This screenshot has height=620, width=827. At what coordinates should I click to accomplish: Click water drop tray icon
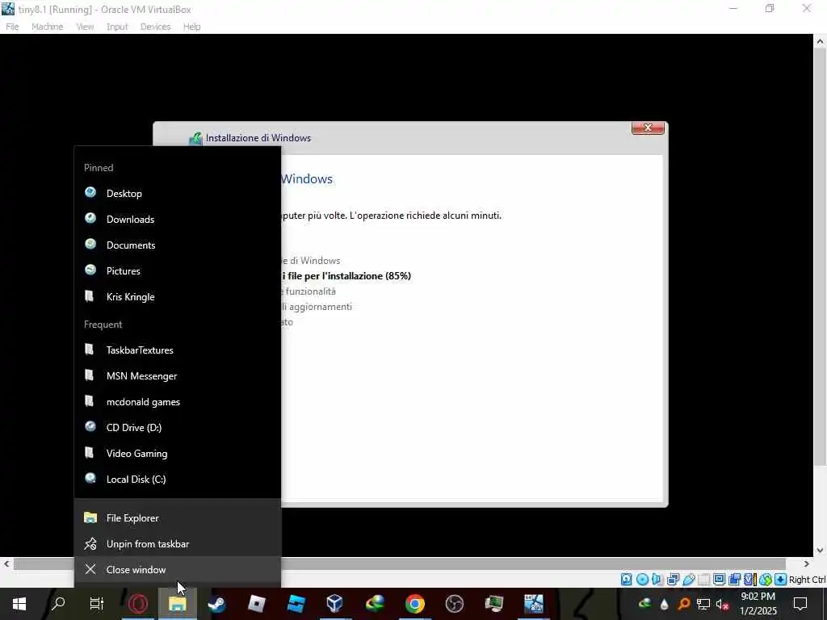pyautogui.click(x=664, y=604)
